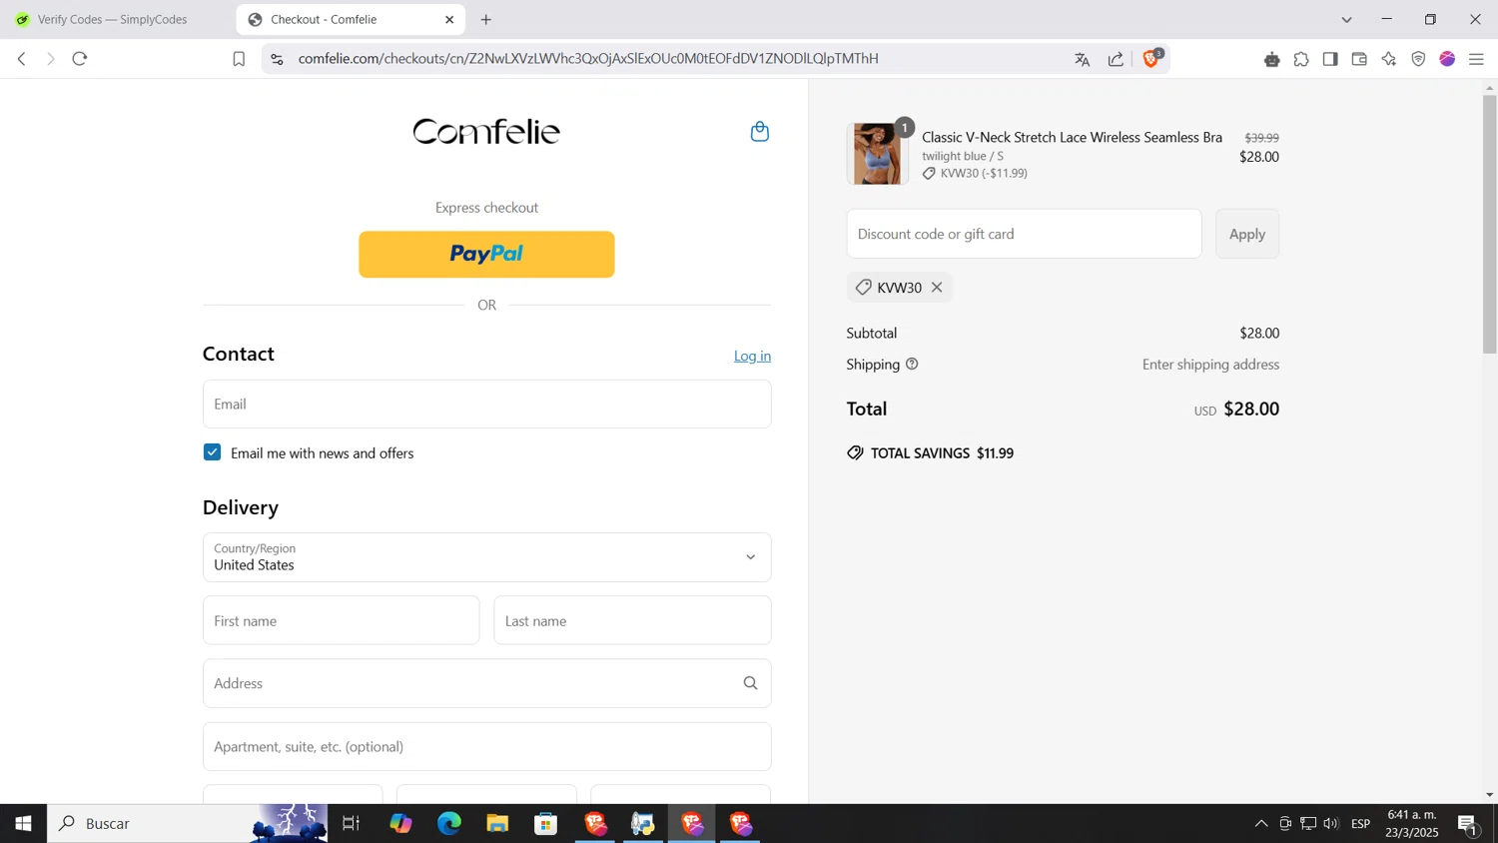View site information icon next to URL

click(x=278, y=59)
